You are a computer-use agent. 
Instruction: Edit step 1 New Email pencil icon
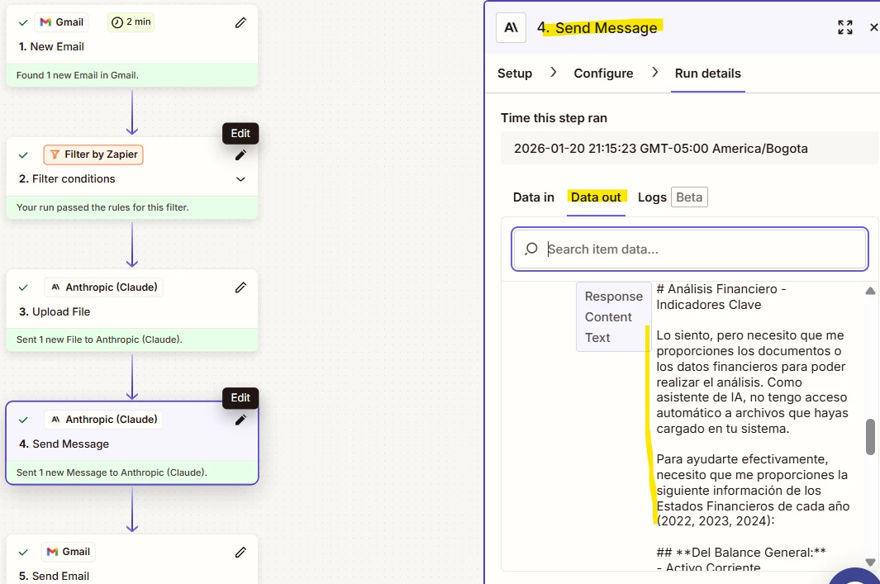click(x=240, y=22)
